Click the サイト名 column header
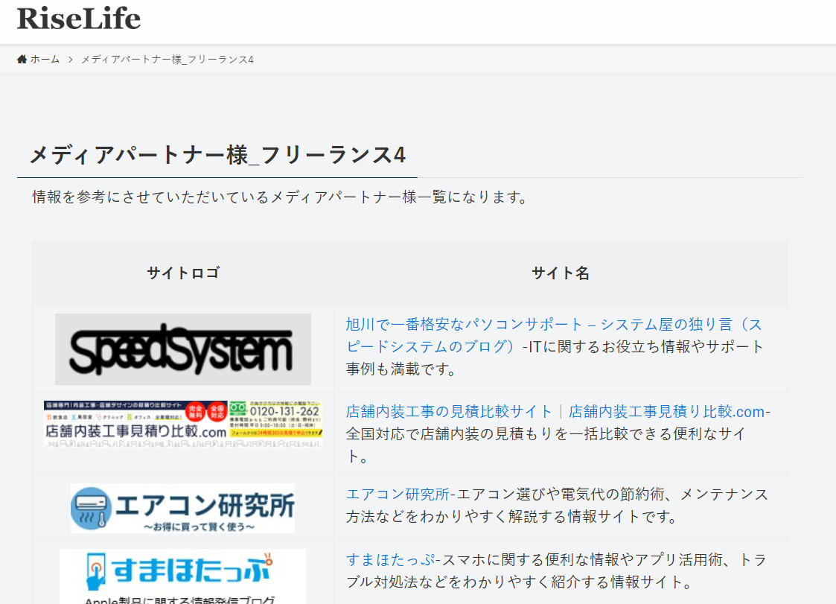Screen dimensions: 836x604 561,273
